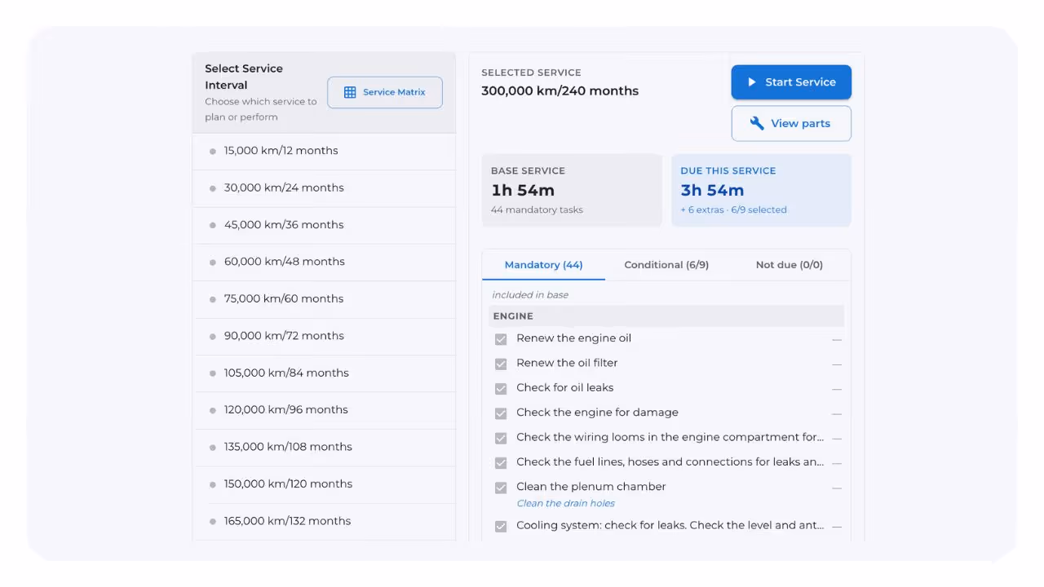Viewport: 1044px width, 587px height.
Task: Select the 105,000 km/84 months interval
Action: pyautogui.click(x=324, y=373)
